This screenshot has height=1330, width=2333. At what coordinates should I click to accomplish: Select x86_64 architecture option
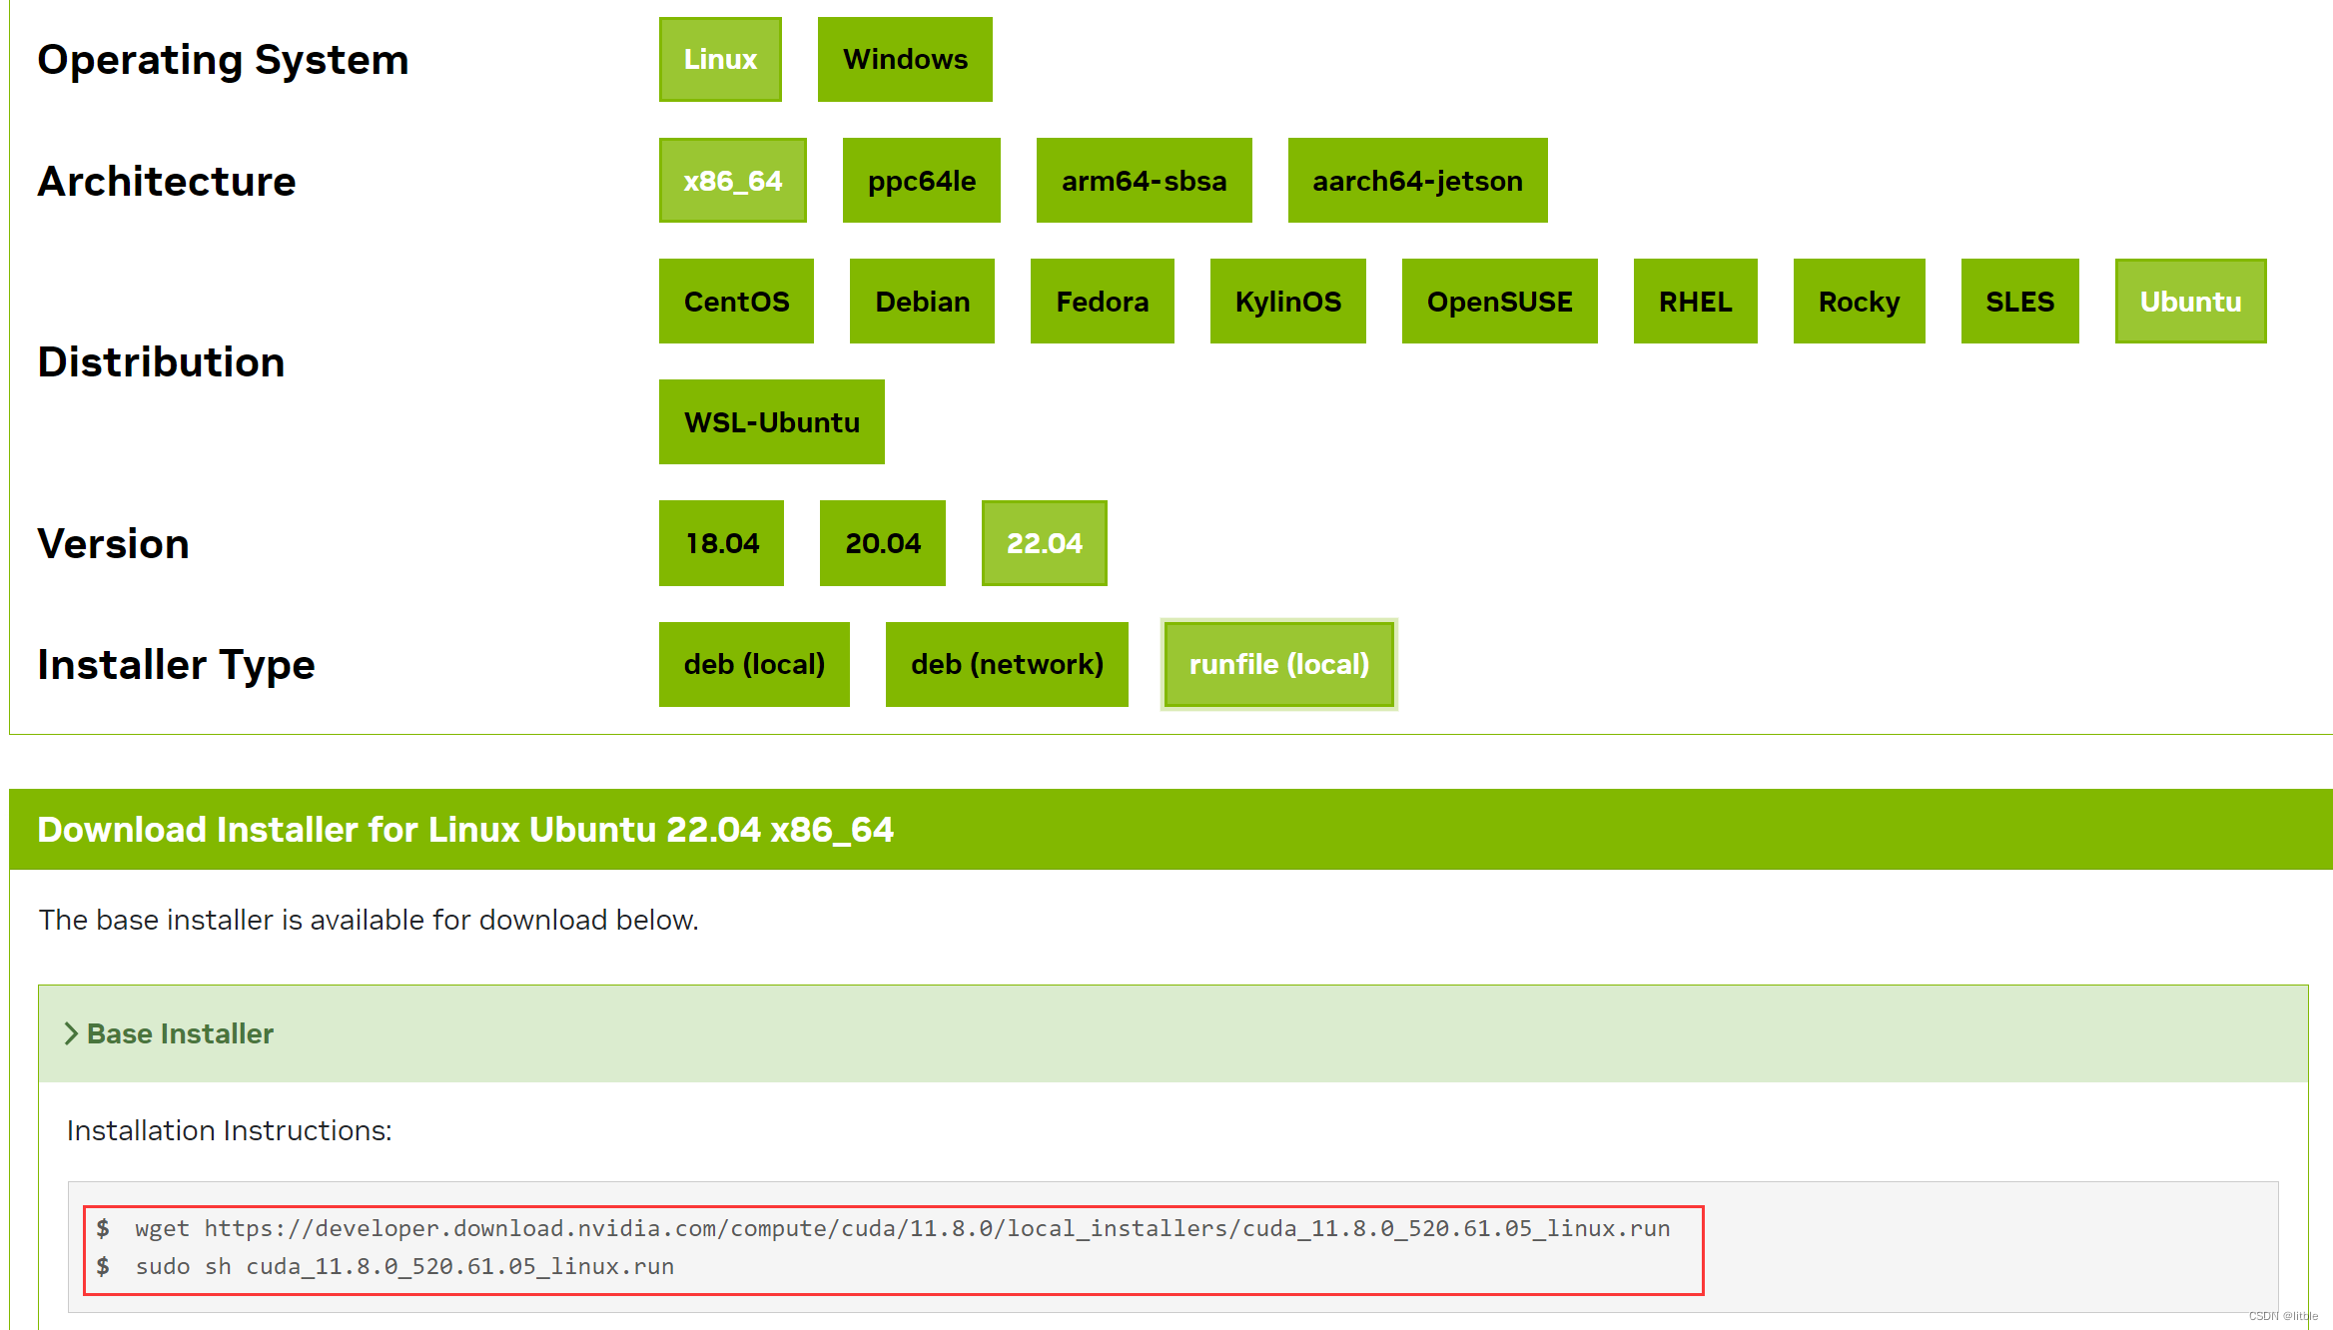point(732,181)
